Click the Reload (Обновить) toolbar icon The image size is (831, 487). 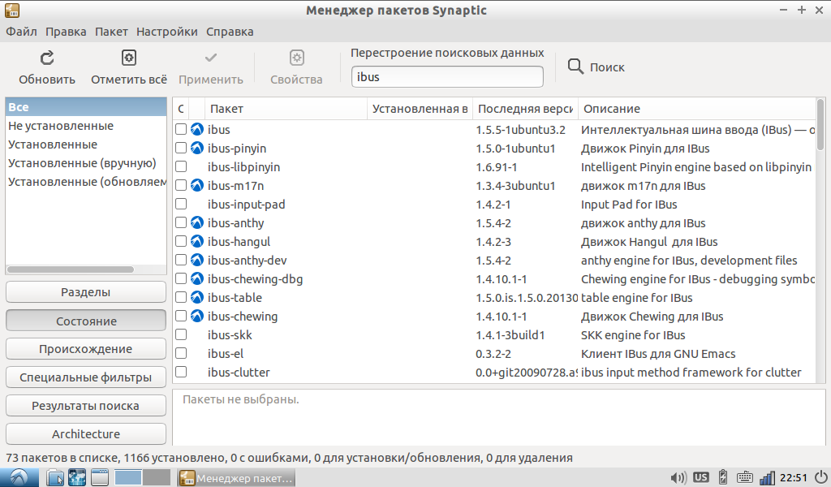click(x=47, y=58)
